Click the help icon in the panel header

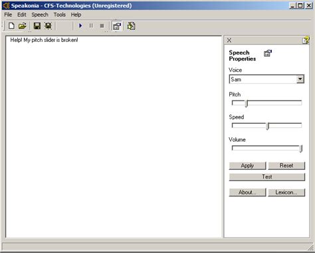[x=306, y=40]
